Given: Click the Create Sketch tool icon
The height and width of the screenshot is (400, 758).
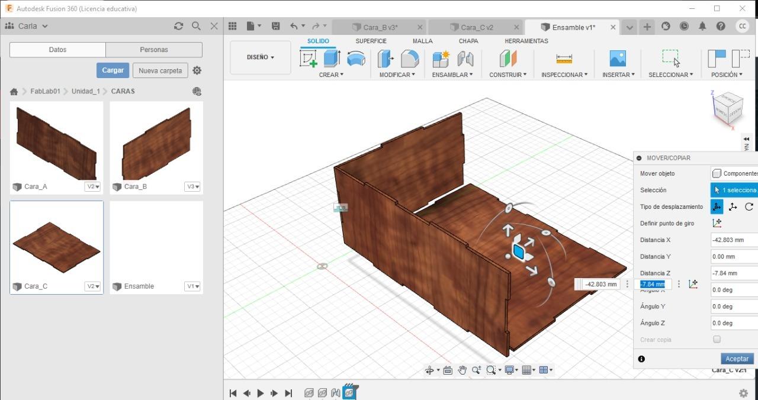Looking at the screenshot, I should point(309,59).
